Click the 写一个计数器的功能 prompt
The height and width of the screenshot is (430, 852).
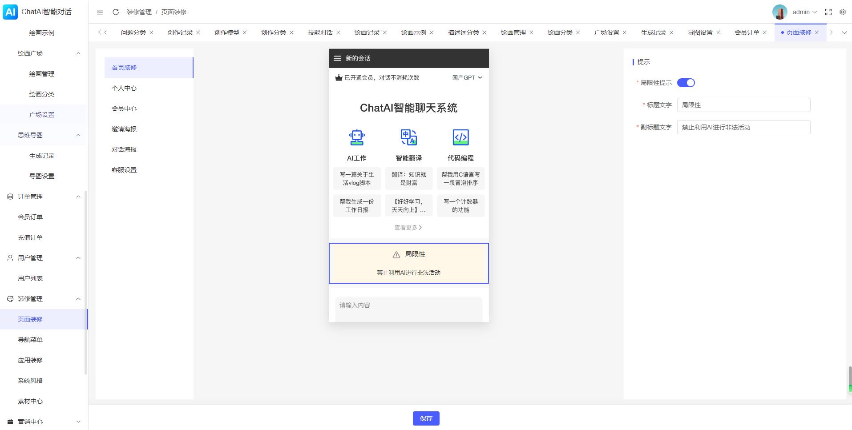click(x=460, y=206)
